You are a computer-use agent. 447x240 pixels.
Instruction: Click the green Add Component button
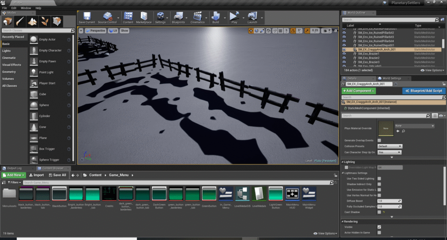point(358,91)
